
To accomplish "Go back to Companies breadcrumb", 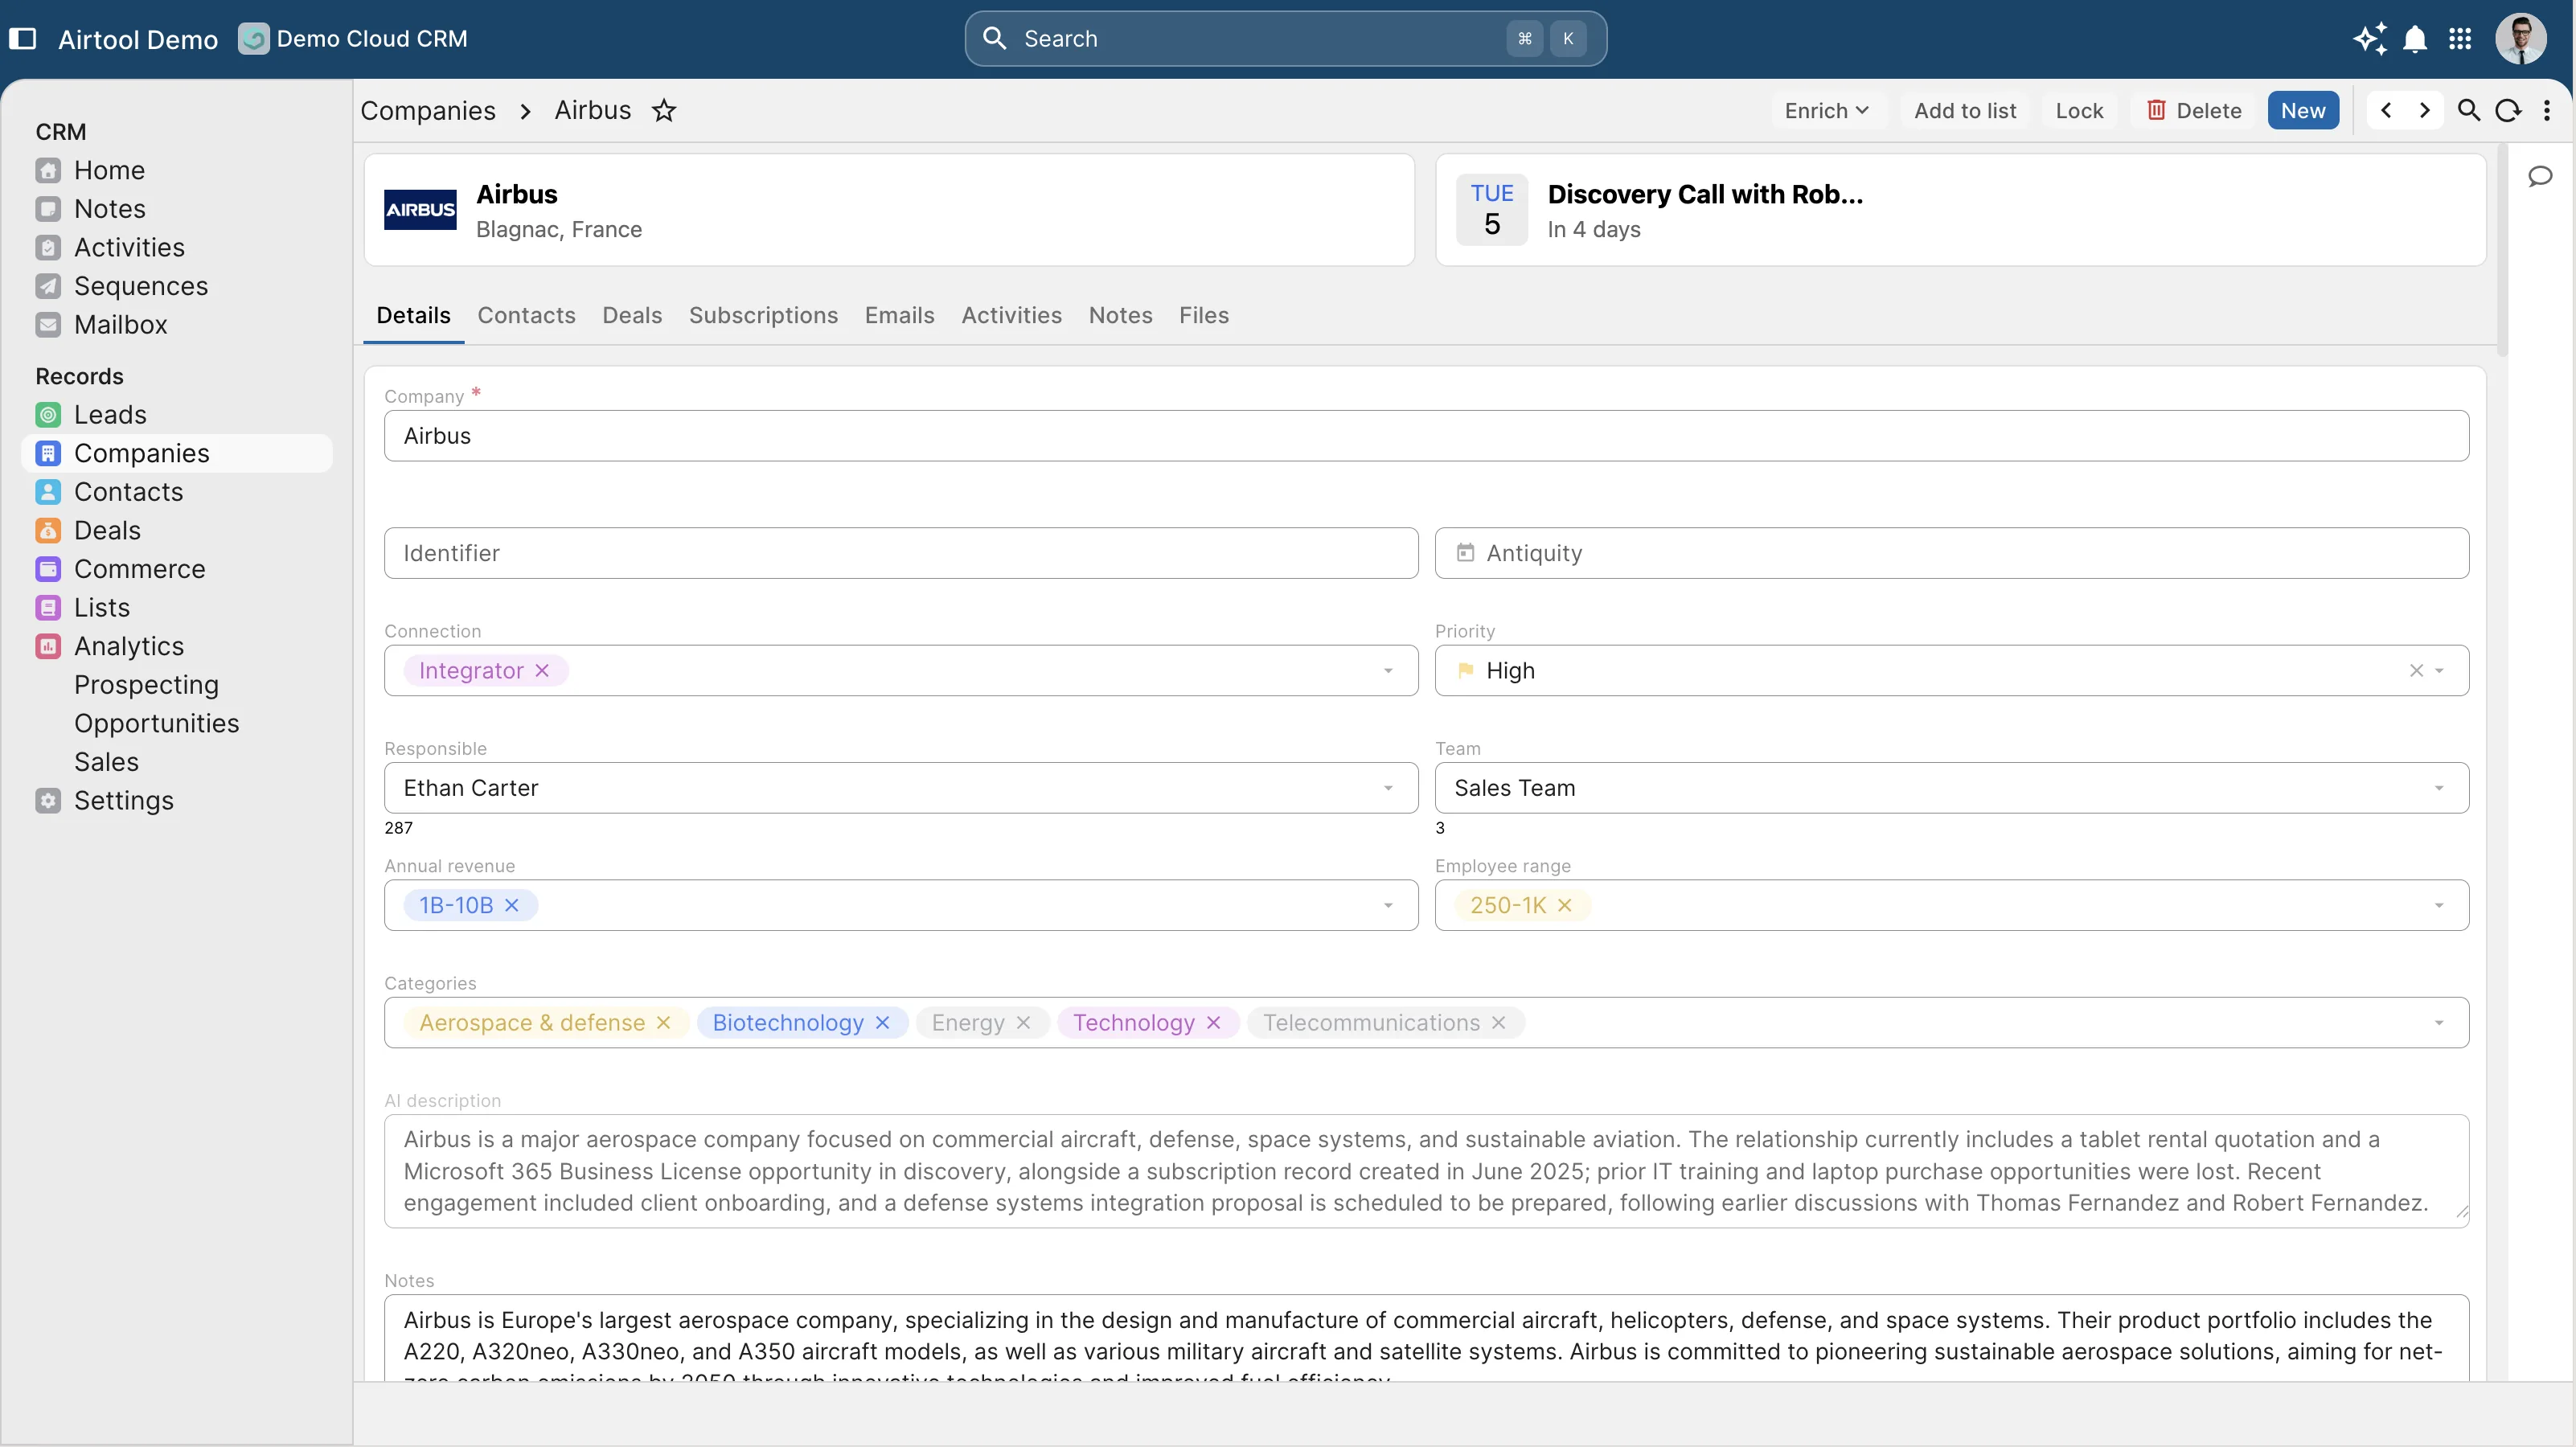I will coord(428,110).
